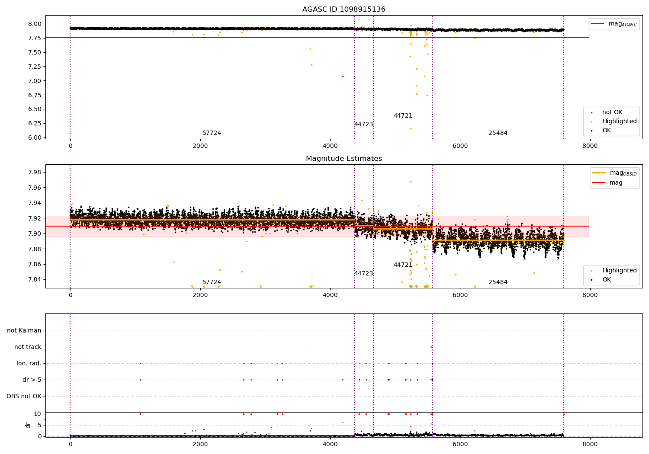Click 'OK' legend entry in the middle plot

tap(607, 280)
